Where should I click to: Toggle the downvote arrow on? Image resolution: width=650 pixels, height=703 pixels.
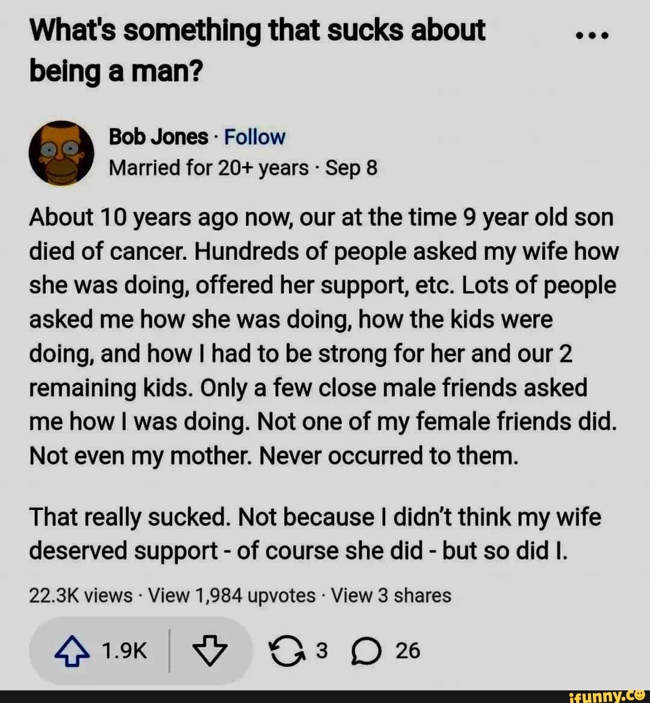210,649
